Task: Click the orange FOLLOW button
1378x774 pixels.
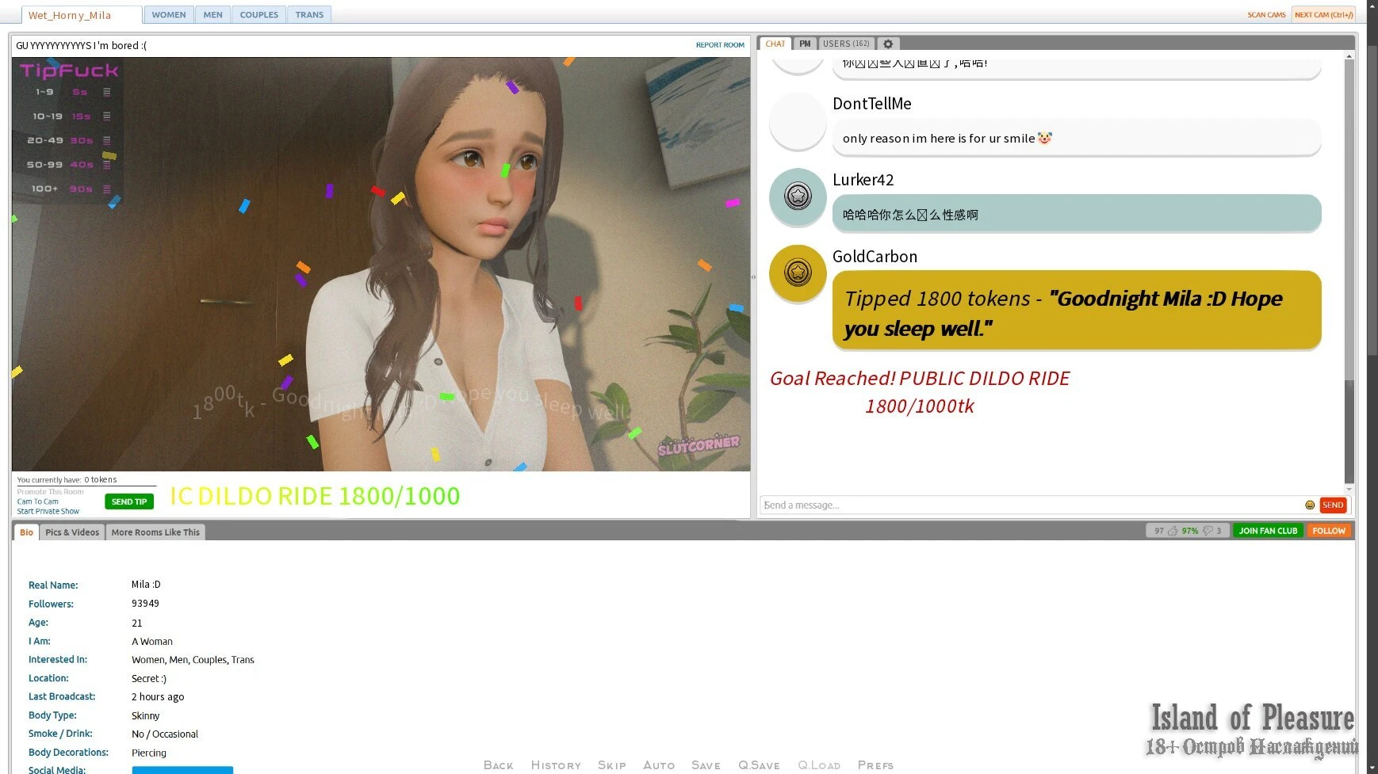Action: click(x=1328, y=531)
